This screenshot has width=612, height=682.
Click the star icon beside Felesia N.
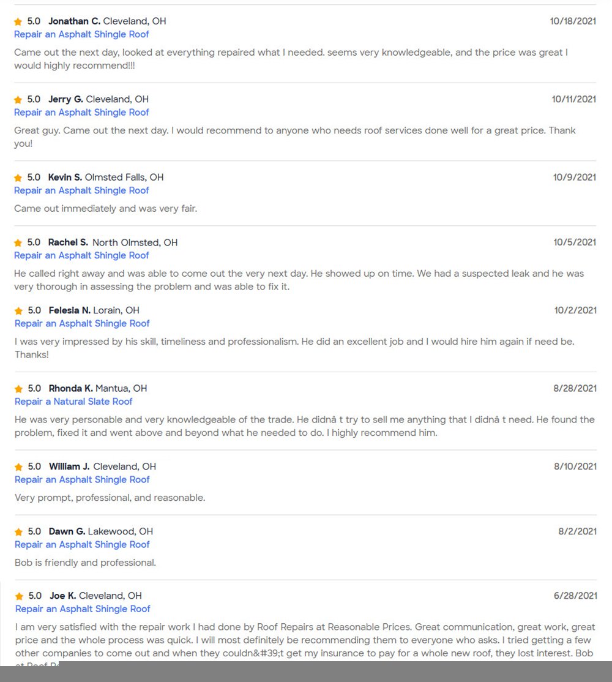[19, 311]
